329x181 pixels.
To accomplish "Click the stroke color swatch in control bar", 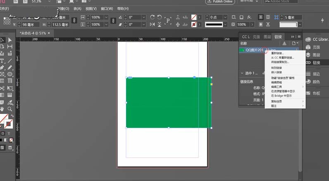I will click(194, 24).
